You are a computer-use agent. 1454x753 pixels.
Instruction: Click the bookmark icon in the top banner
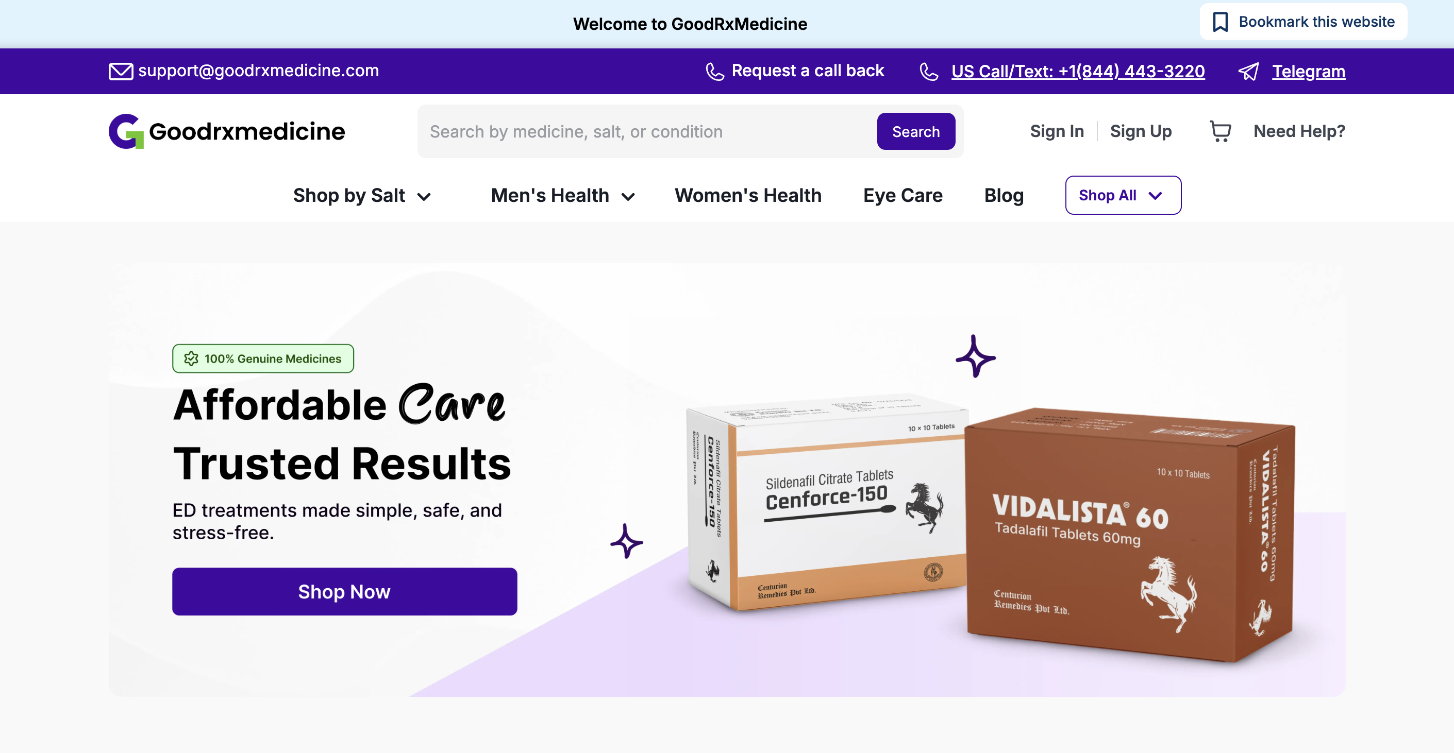coord(1220,22)
